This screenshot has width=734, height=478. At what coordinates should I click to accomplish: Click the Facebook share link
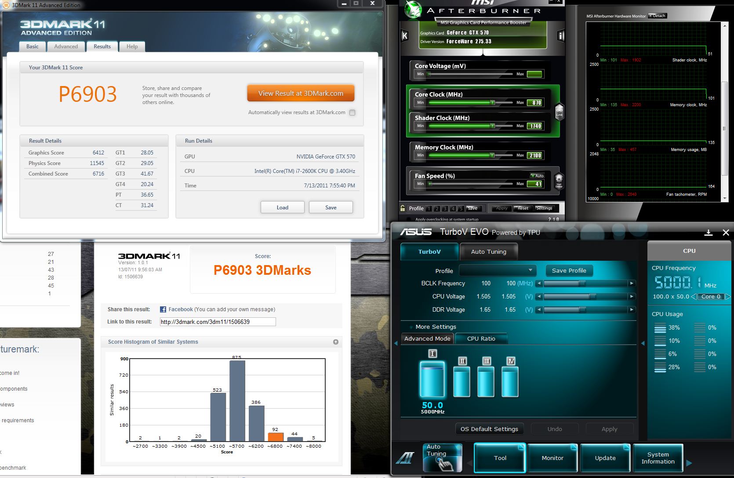tap(181, 309)
